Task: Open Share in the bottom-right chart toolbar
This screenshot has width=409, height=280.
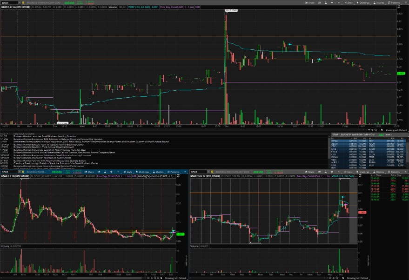Action: coord(310,172)
